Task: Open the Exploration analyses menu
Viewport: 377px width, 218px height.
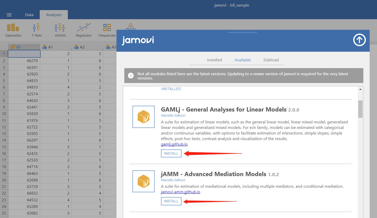Action: [x=13, y=30]
